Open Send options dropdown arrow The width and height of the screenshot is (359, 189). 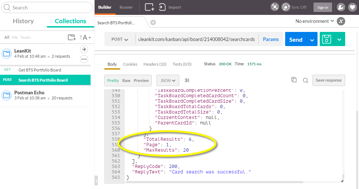click(x=312, y=40)
